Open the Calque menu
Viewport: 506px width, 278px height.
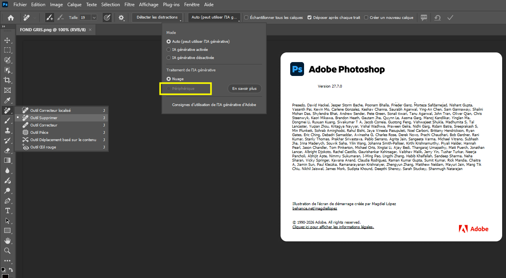click(74, 5)
